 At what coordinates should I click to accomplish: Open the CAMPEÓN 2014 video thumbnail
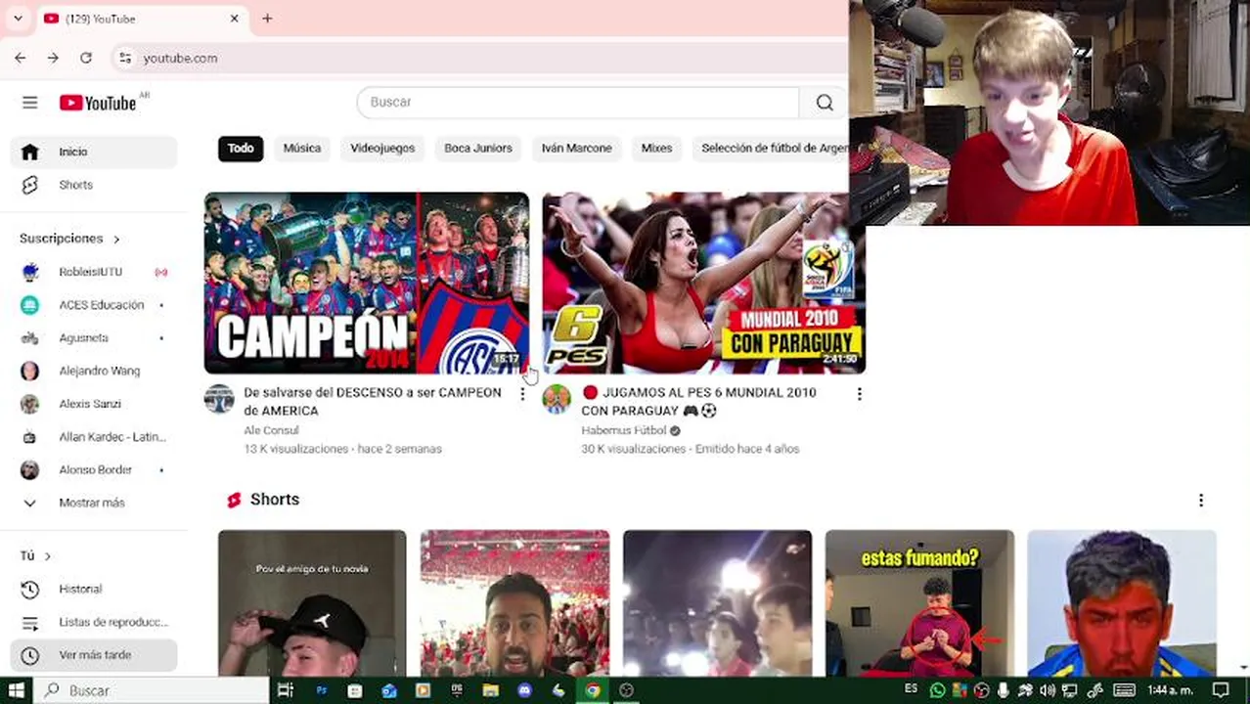coord(367,284)
